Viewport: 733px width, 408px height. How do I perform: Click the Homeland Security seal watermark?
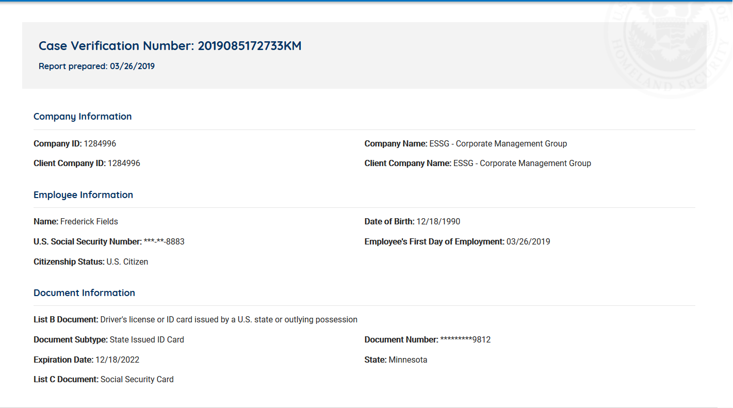pos(665,46)
